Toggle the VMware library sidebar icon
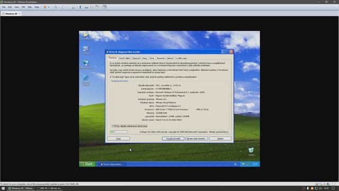 81,7
